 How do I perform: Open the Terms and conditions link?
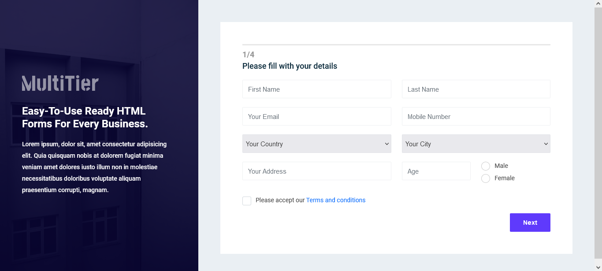coord(336,200)
